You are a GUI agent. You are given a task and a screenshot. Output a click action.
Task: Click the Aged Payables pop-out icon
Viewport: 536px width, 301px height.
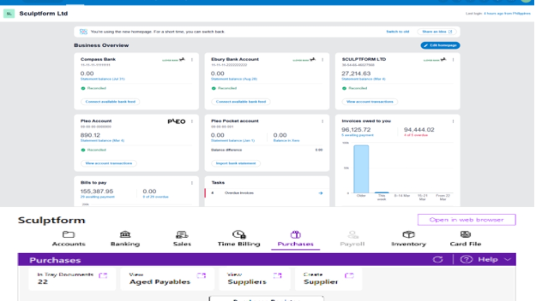pyautogui.click(x=201, y=275)
